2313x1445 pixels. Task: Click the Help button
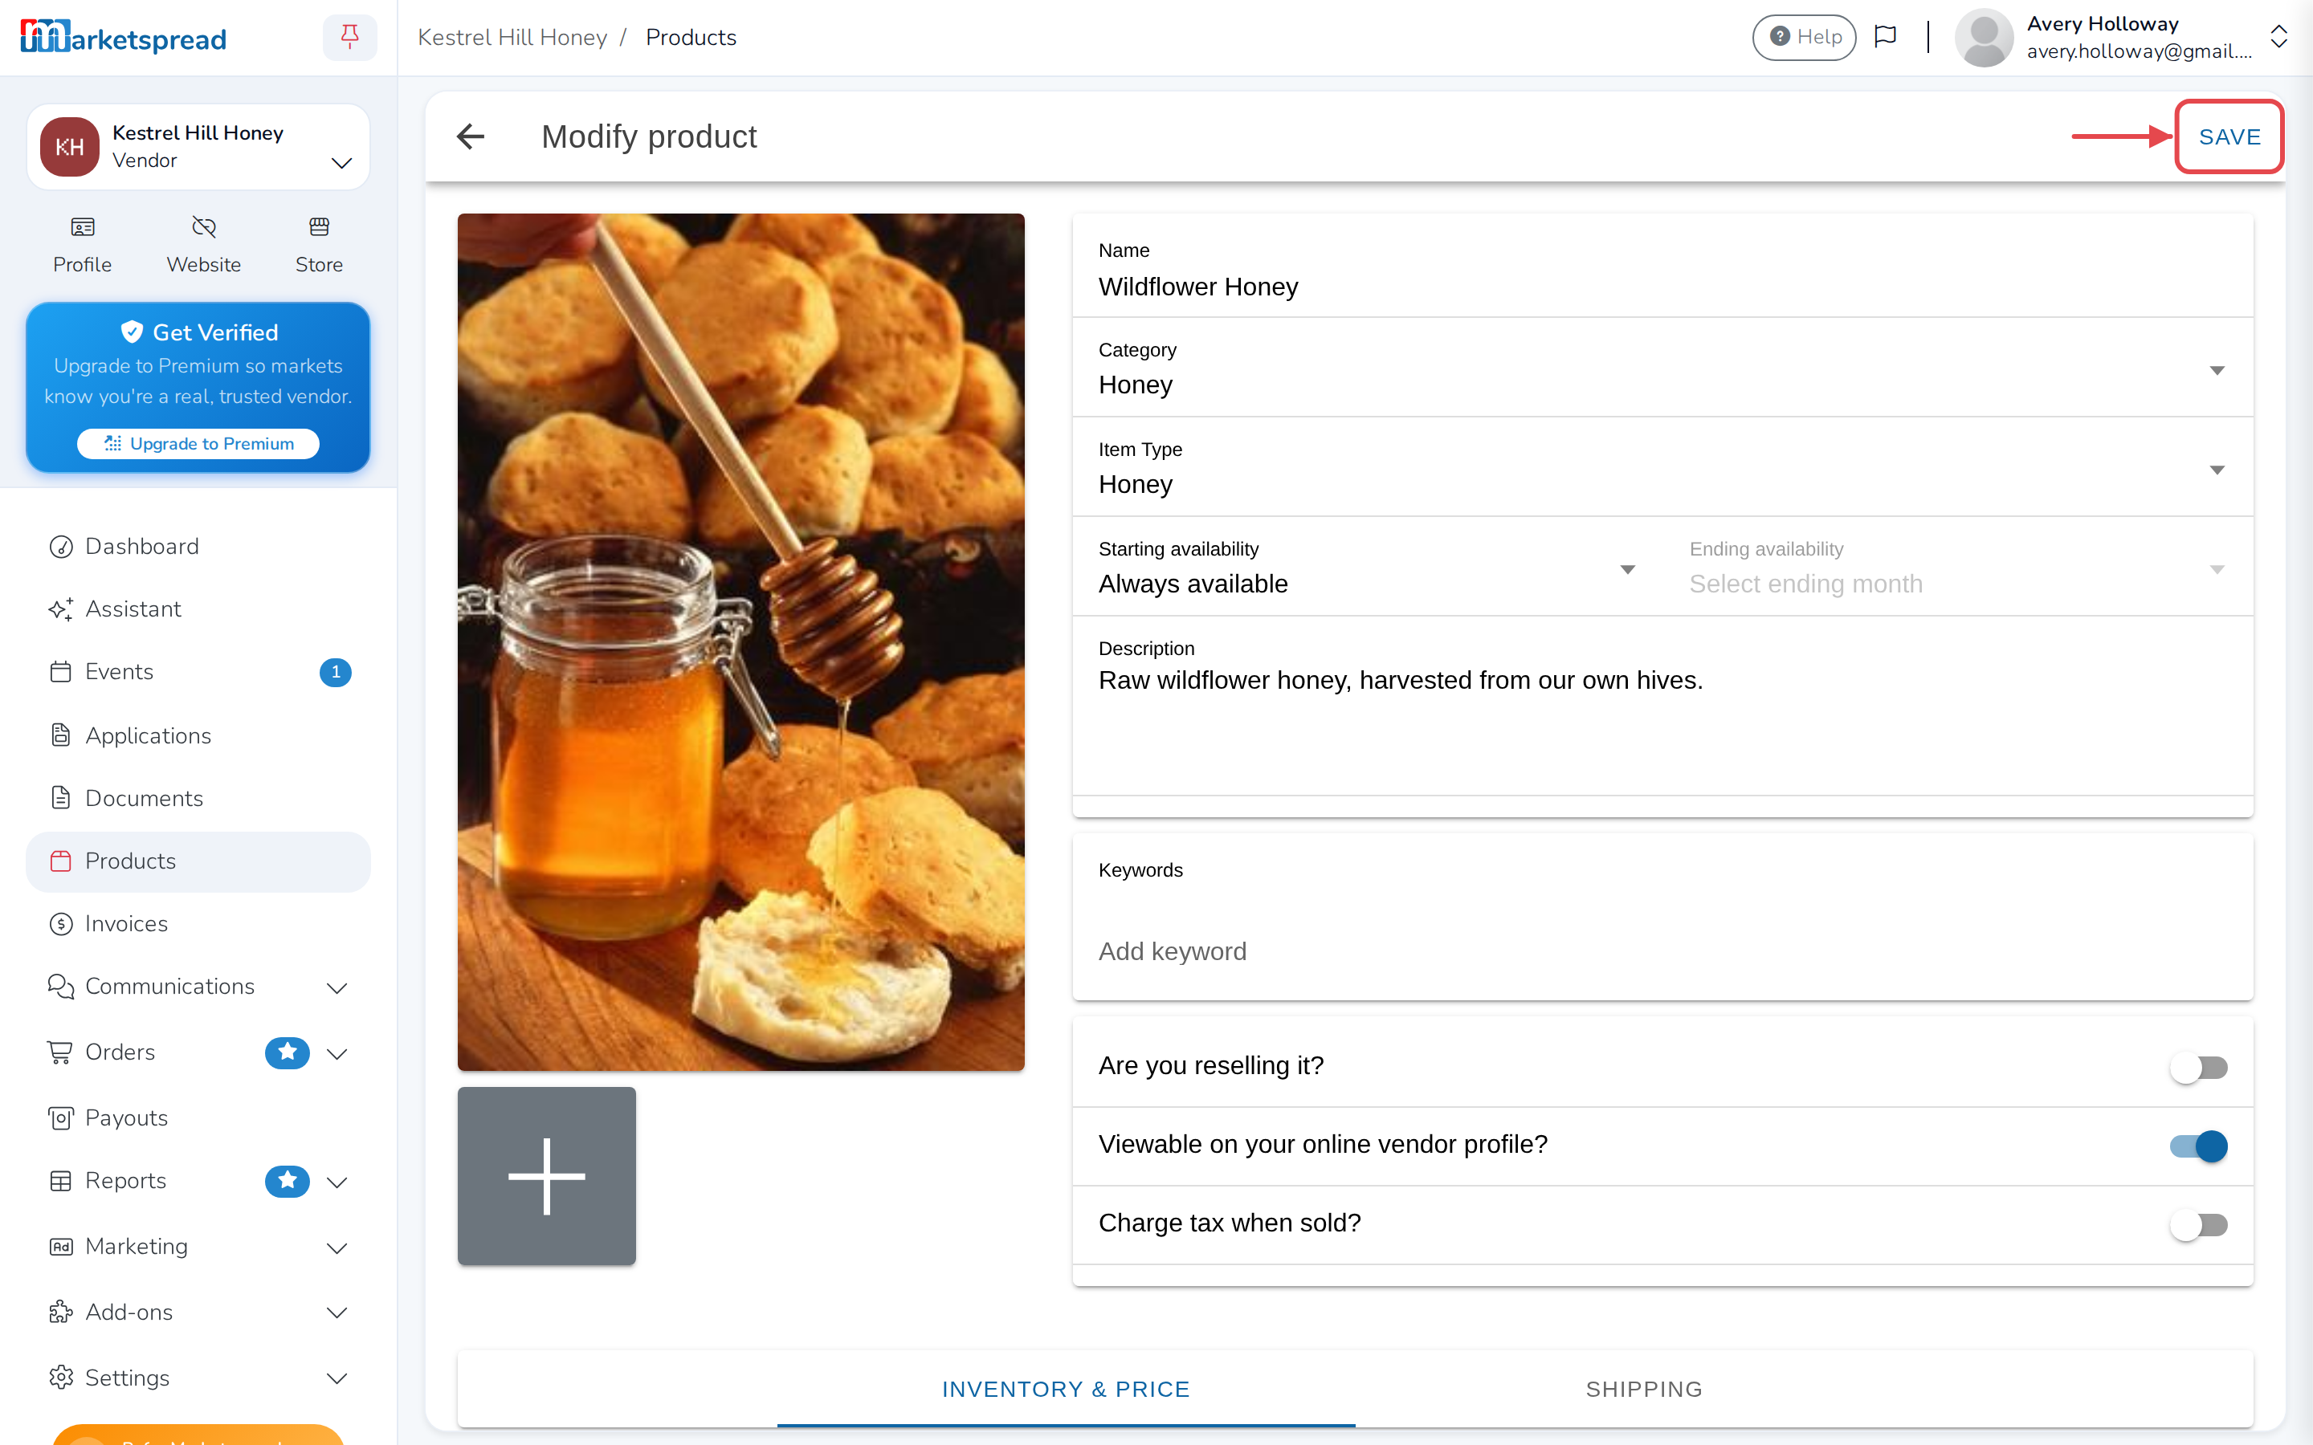coord(1804,37)
